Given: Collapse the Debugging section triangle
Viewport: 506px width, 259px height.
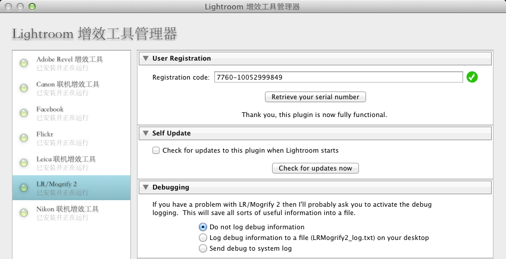Looking at the screenshot, I should pyautogui.click(x=146, y=187).
